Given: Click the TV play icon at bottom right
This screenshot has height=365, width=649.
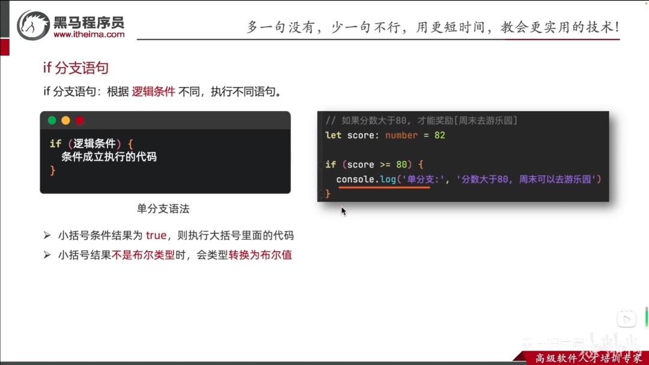Looking at the screenshot, I should (x=627, y=319).
